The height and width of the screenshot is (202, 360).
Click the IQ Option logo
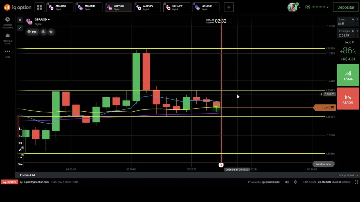point(17,7)
